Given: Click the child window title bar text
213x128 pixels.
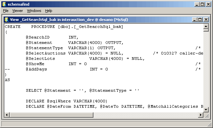Looking at the screenshot, I should [69, 20].
